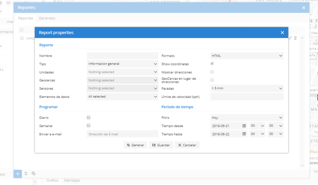Uncheck the Show coordinates checkbox

click(212, 64)
